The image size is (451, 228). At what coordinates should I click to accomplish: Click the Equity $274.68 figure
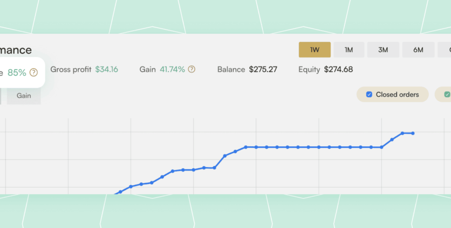coord(338,69)
